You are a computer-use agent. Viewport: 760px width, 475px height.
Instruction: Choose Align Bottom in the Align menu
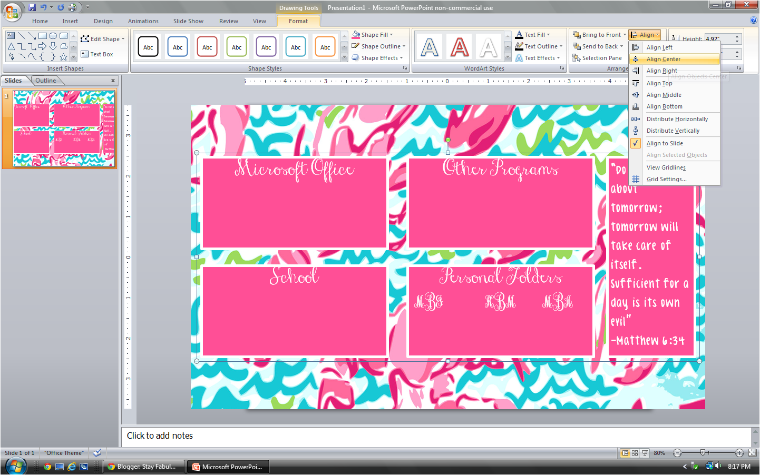click(x=675, y=106)
